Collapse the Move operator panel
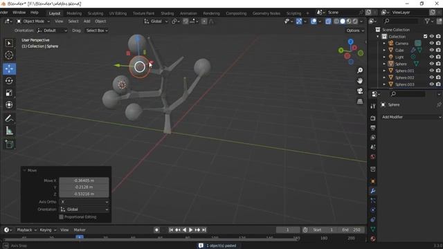 coord(25,171)
